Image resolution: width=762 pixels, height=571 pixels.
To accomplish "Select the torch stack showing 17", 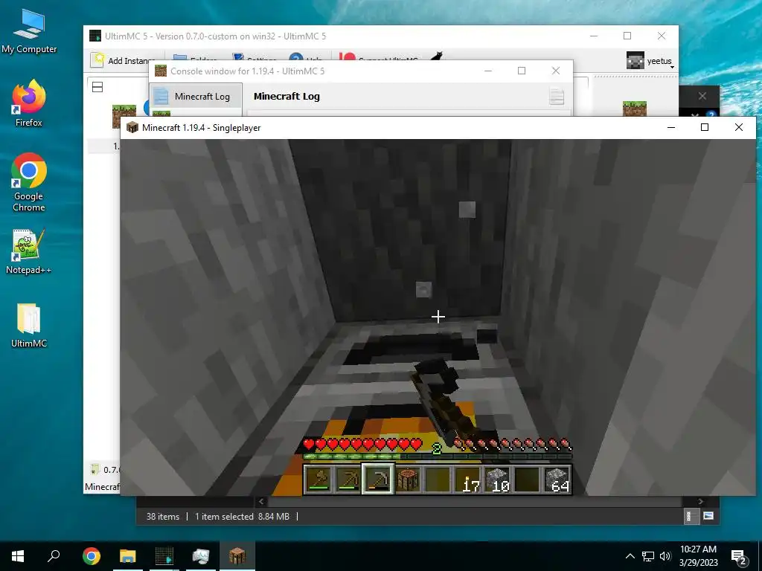I will 467,480.
